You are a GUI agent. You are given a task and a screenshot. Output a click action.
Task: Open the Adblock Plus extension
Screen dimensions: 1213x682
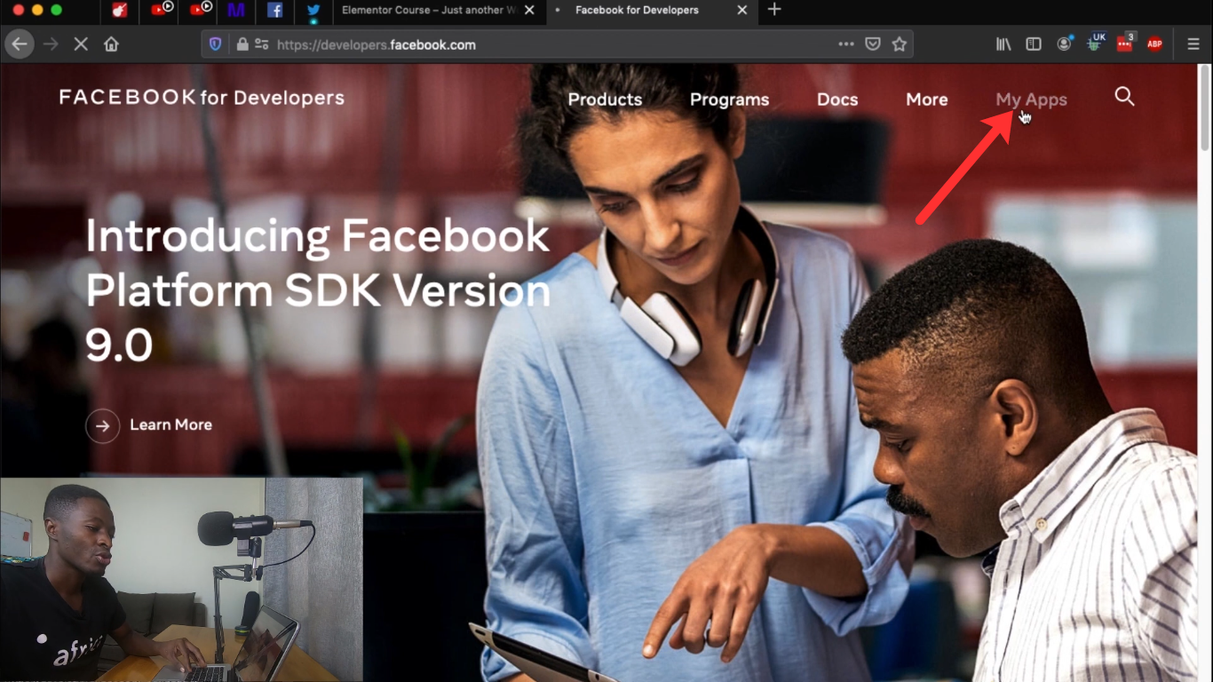(x=1154, y=44)
